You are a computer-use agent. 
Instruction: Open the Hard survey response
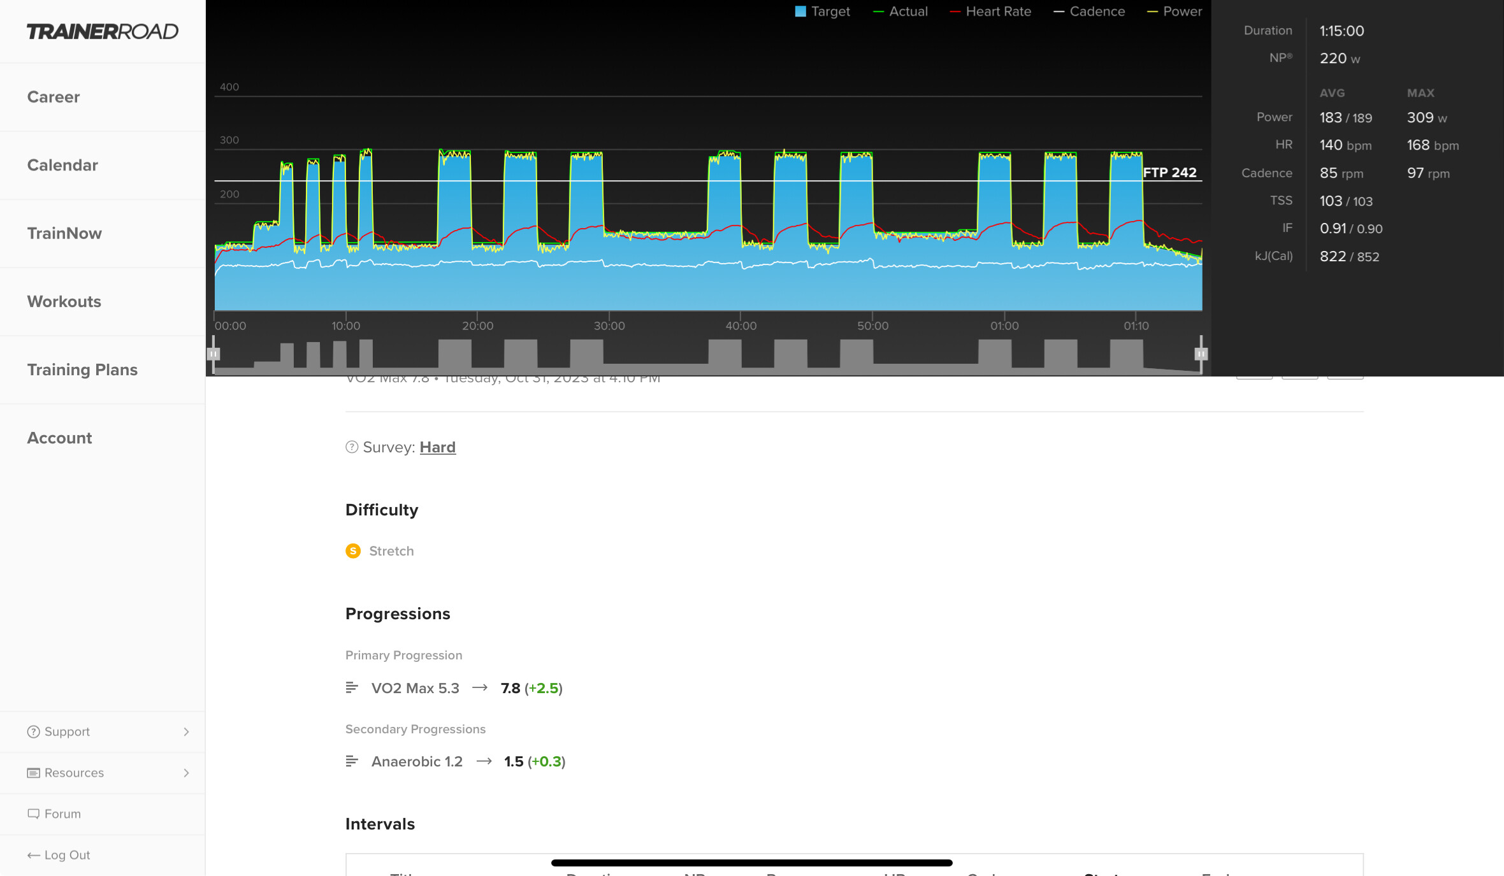437,447
